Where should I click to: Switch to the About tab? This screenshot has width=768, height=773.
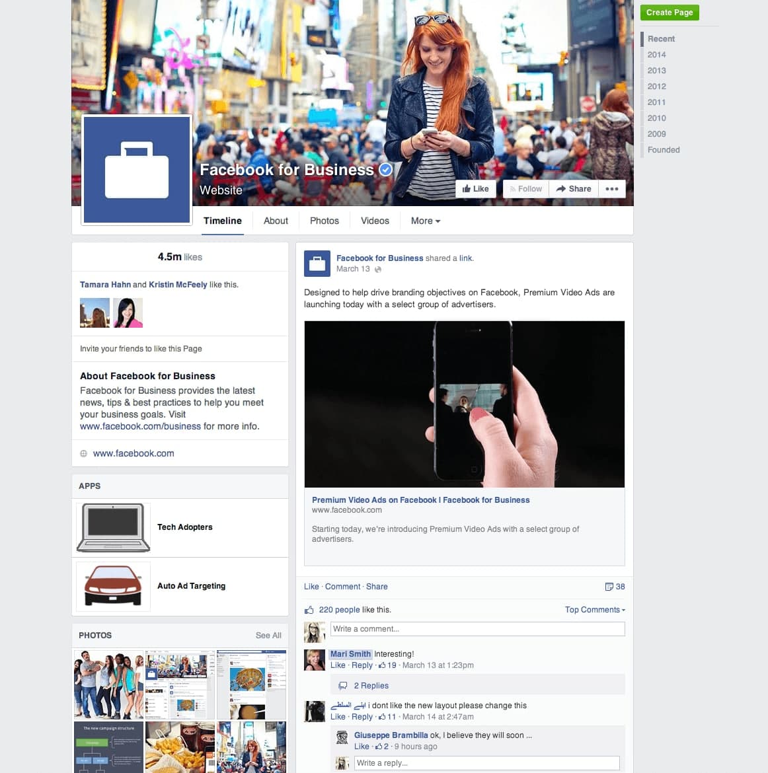[276, 221]
